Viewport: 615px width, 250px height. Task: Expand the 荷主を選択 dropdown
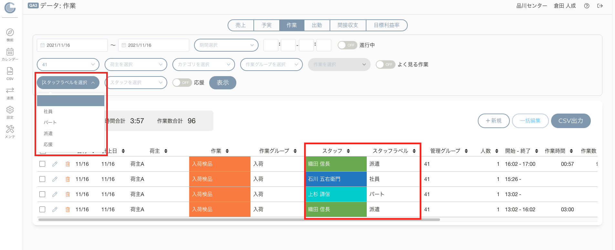tap(136, 65)
